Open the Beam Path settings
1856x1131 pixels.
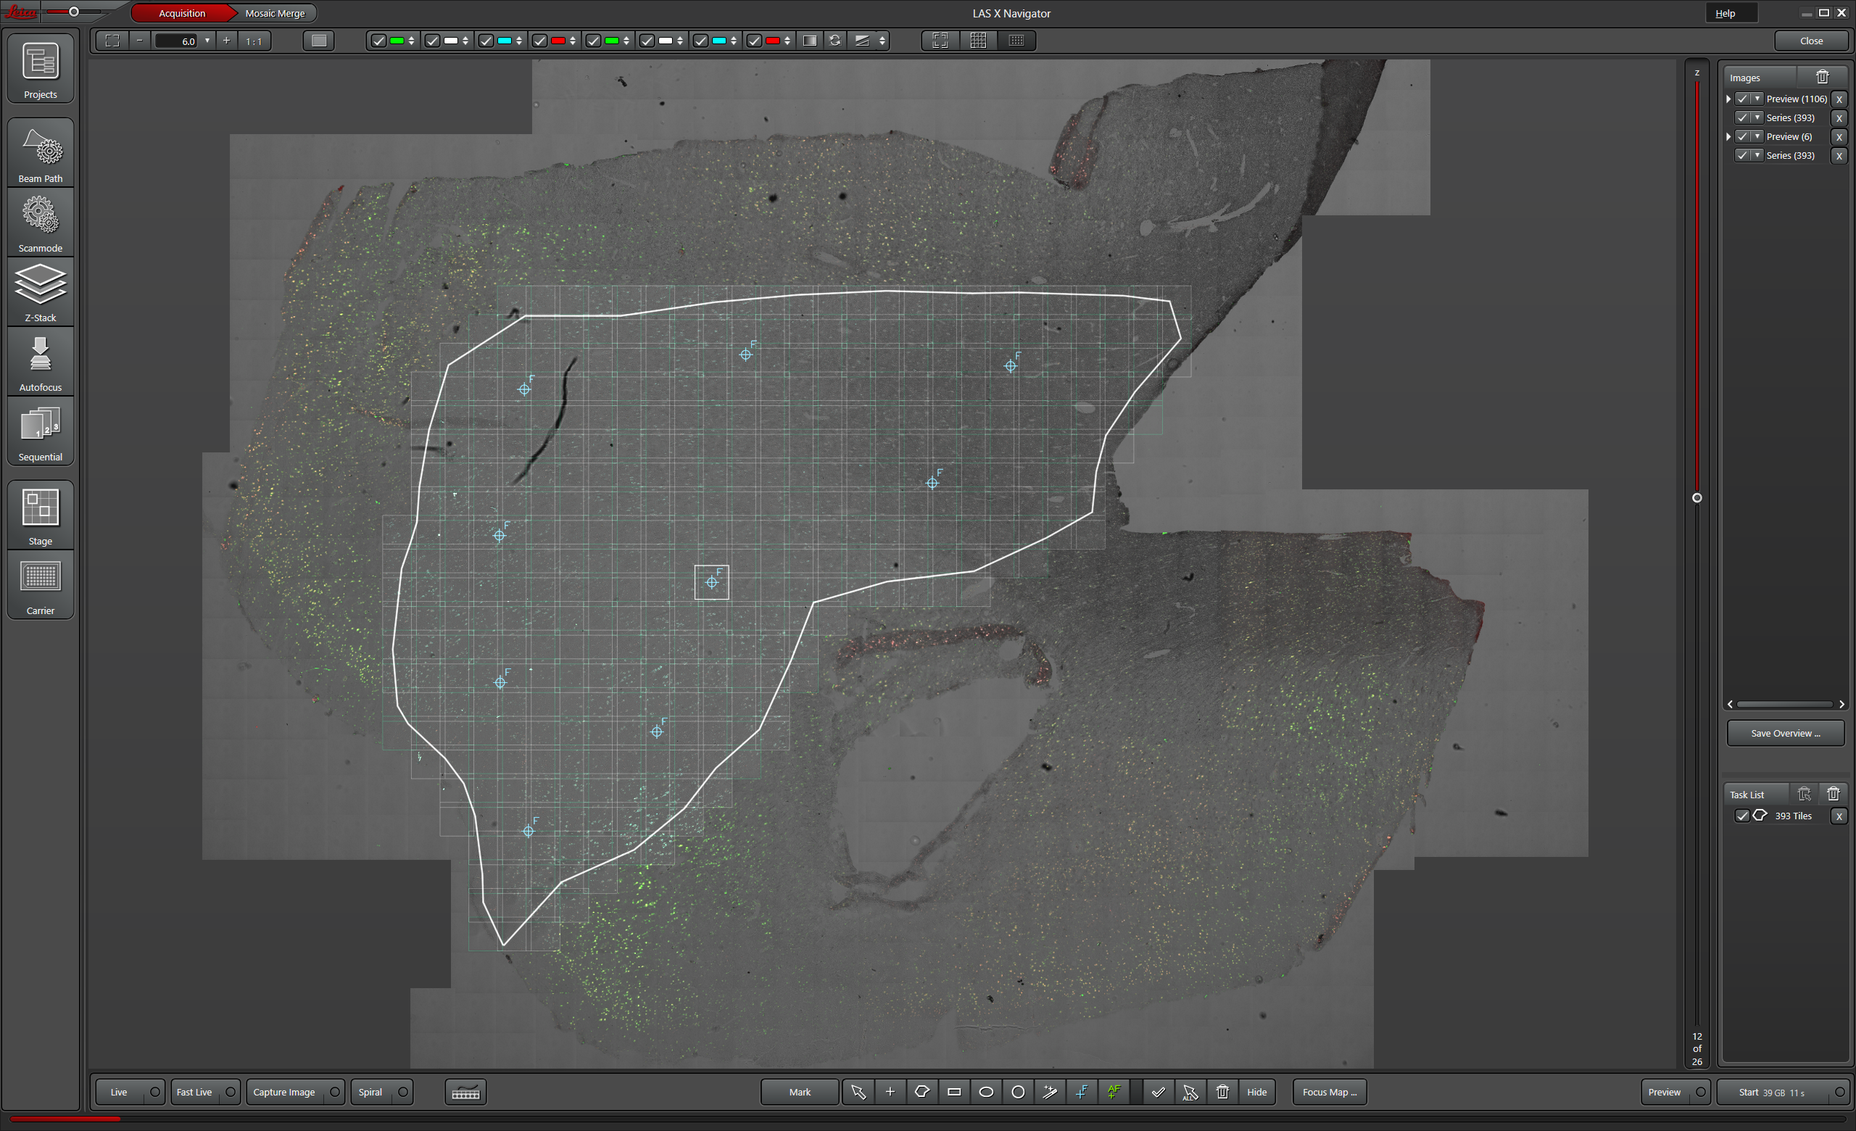[40, 153]
